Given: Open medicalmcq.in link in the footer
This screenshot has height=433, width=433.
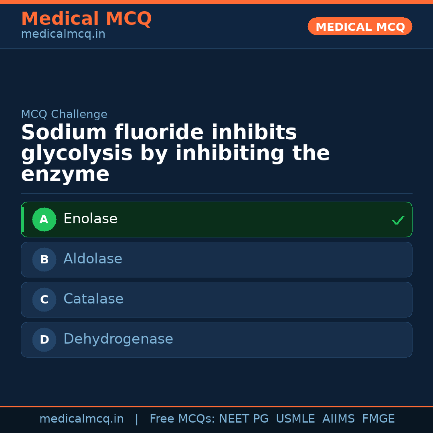Looking at the screenshot, I should coord(81,419).
